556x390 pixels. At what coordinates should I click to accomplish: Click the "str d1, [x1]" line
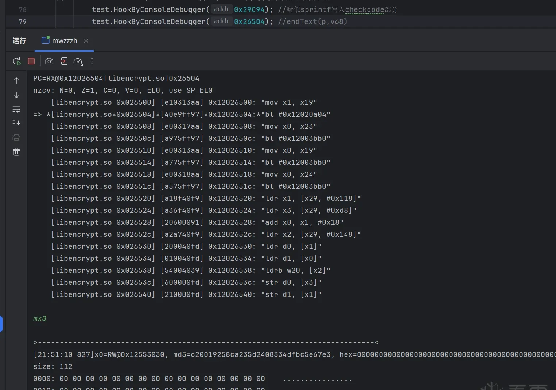(x=186, y=294)
